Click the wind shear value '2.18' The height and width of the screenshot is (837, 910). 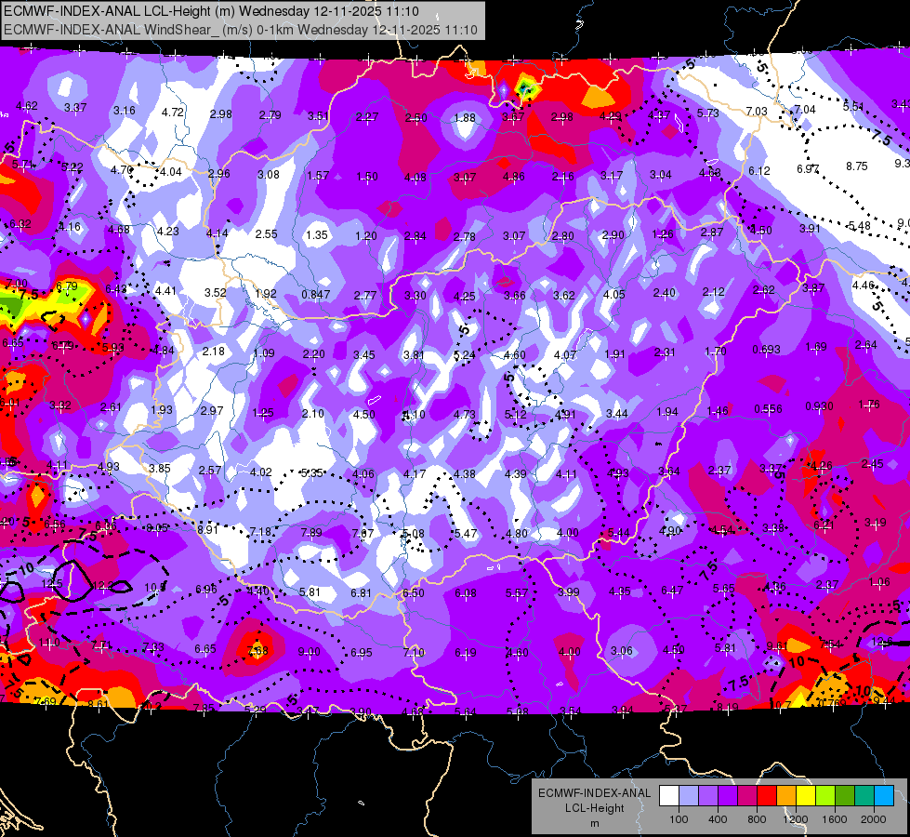pyautogui.click(x=214, y=351)
